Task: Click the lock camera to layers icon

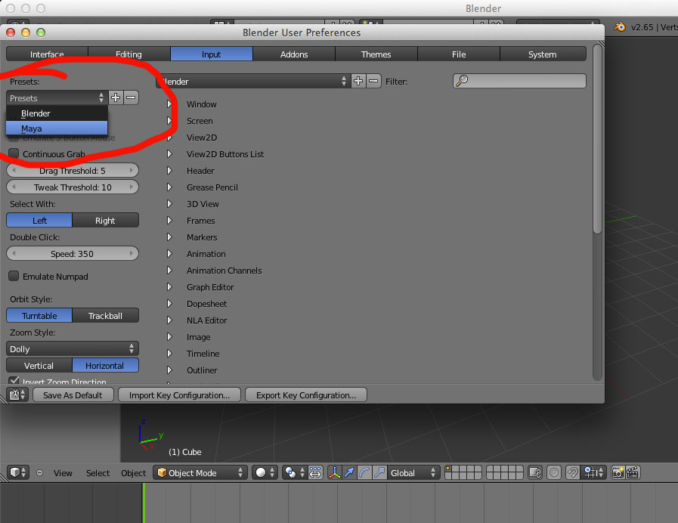Action: coord(535,472)
